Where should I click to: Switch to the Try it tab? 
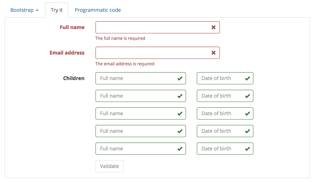point(57,10)
